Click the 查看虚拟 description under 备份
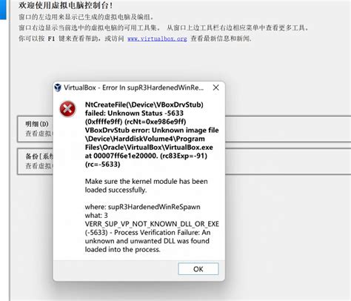This screenshot has width=351, height=301. [39, 166]
